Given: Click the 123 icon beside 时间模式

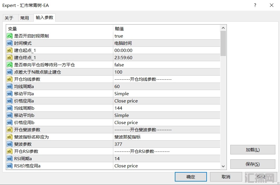Looking at the screenshot, I should click(x=10, y=43).
